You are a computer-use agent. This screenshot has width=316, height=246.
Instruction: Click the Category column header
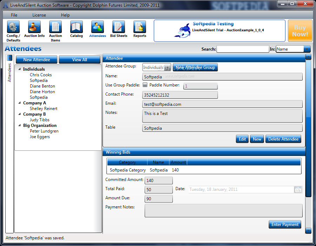(127, 162)
